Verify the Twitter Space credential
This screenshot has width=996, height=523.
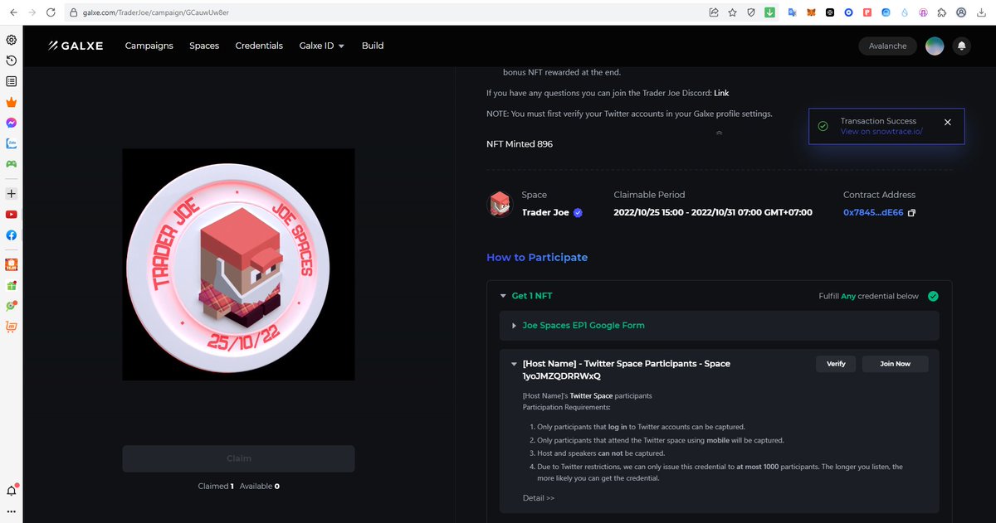tap(836, 364)
